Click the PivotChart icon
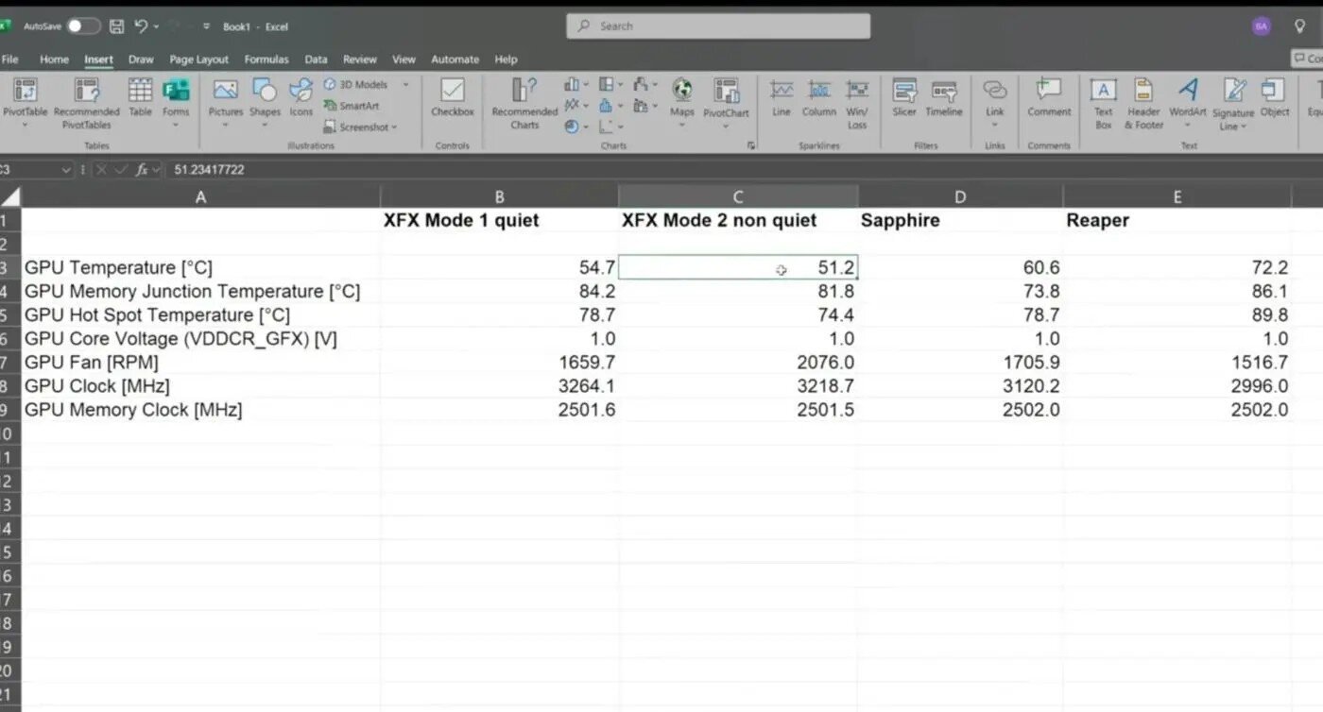 point(726,91)
